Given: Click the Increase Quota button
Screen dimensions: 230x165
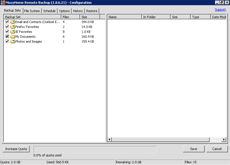Looking at the screenshot, I should click(x=16, y=149).
